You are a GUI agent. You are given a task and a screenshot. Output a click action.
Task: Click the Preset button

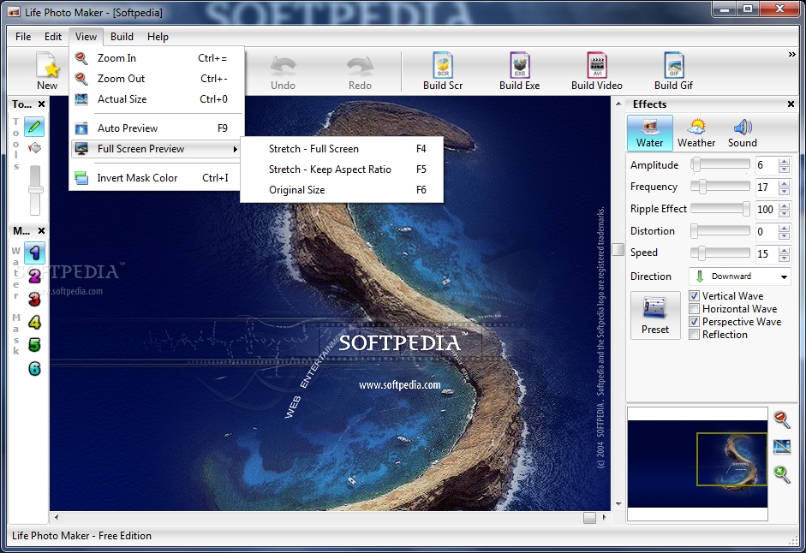(655, 315)
